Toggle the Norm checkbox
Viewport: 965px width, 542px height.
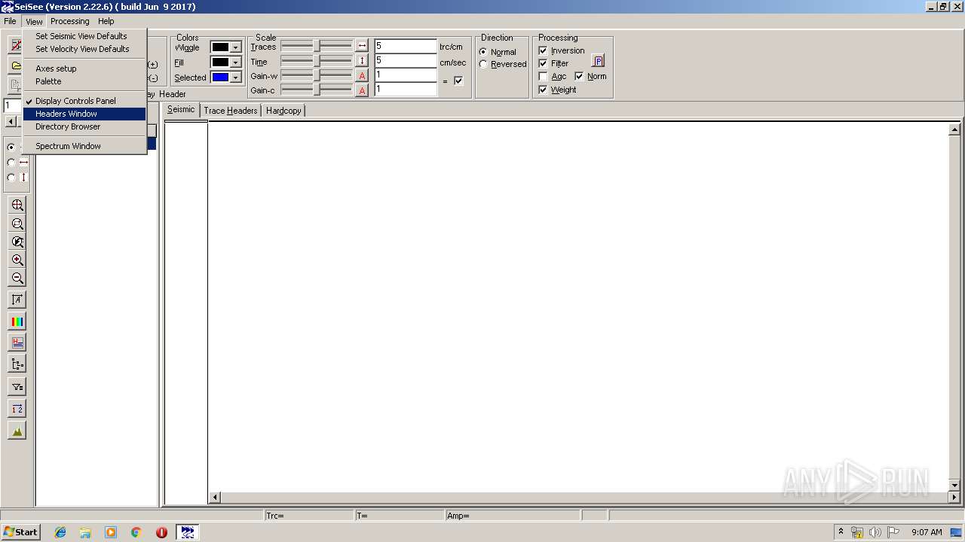pyautogui.click(x=579, y=76)
